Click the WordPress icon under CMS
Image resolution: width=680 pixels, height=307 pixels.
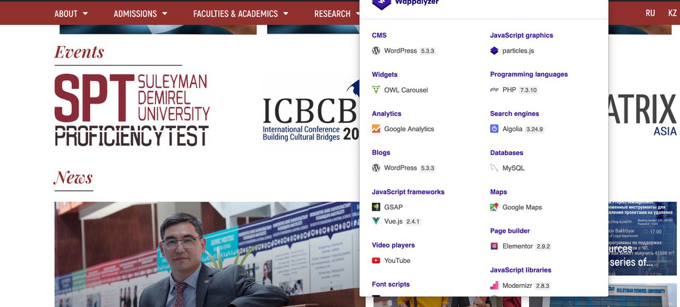[376, 51]
